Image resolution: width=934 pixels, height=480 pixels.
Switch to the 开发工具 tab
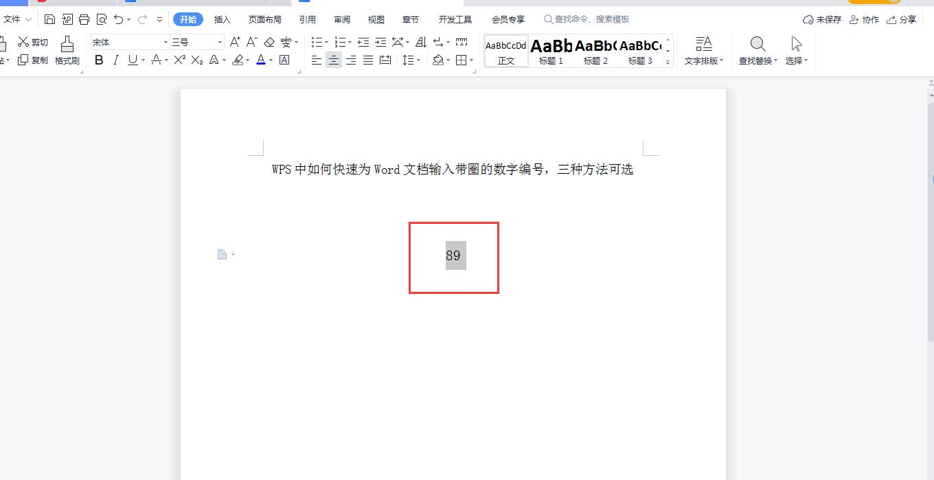[x=455, y=19]
